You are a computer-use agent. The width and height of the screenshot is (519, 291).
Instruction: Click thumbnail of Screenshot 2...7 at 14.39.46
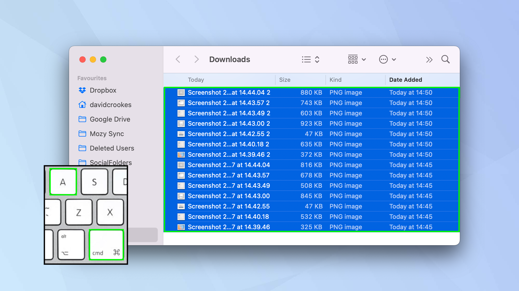[181, 227]
